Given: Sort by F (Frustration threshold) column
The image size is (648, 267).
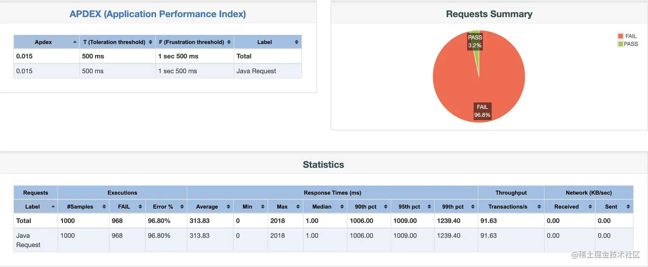Looking at the screenshot, I should 195,42.
